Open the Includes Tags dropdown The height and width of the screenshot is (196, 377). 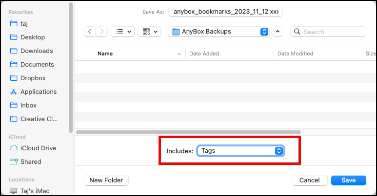(240, 151)
